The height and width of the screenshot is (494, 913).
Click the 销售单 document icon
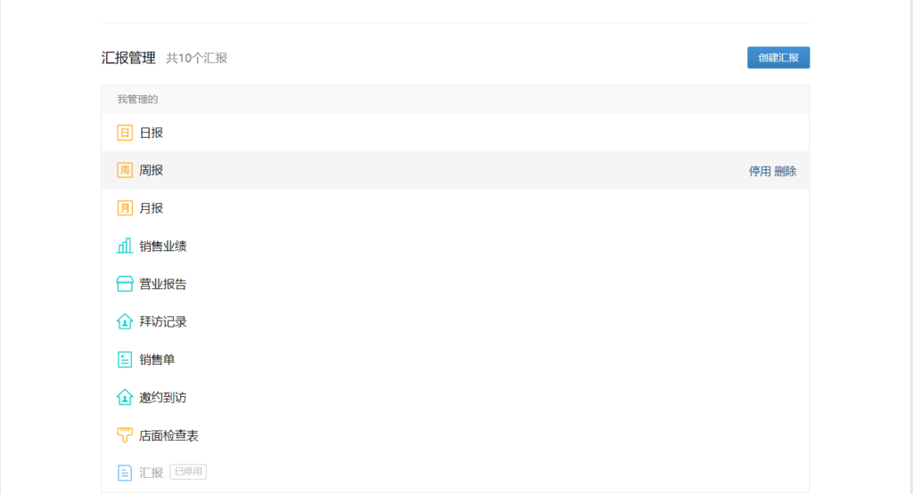[125, 360]
